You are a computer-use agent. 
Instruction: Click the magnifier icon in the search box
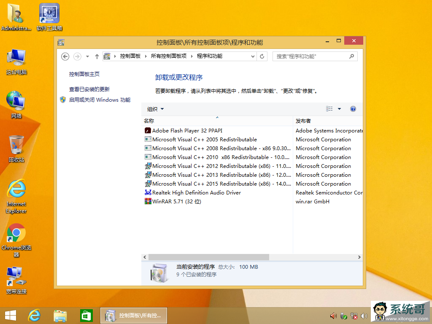(351, 57)
